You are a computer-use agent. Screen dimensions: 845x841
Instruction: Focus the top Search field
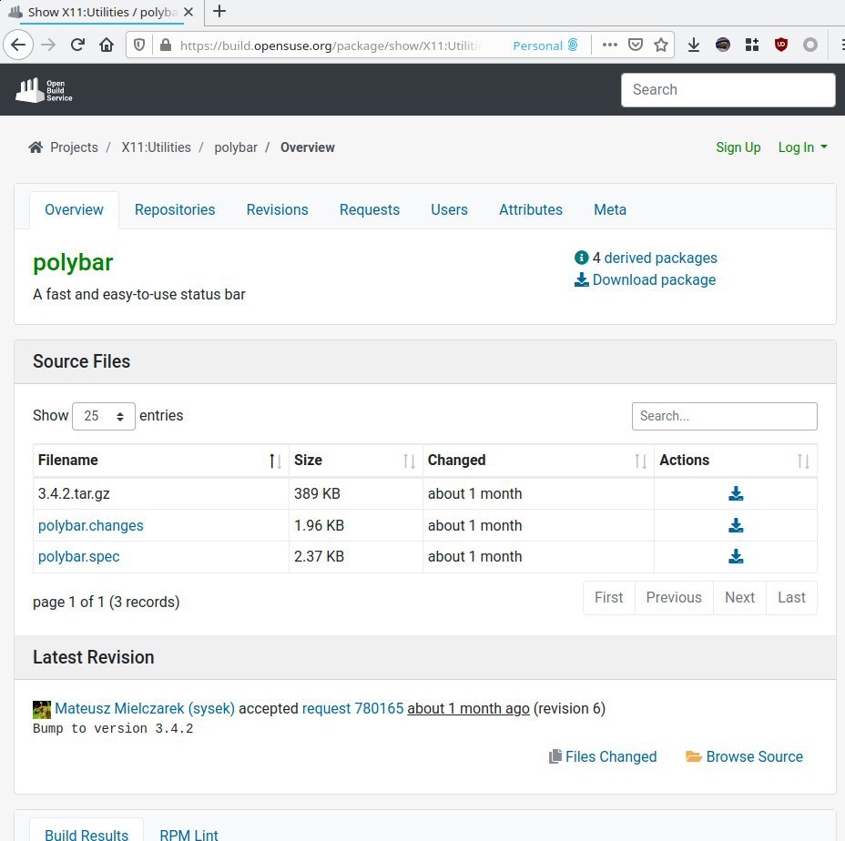pyautogui.click(x=728, y=90)
